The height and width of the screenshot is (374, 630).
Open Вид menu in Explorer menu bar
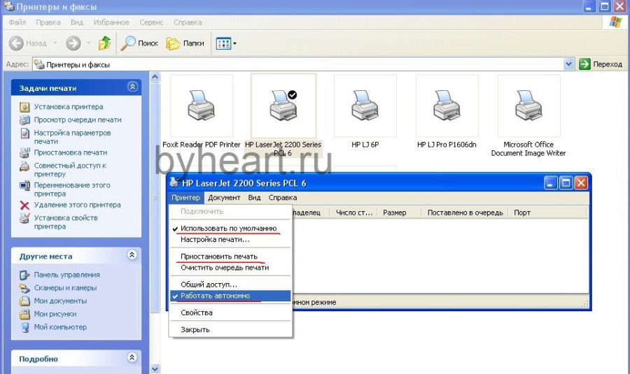77,22
